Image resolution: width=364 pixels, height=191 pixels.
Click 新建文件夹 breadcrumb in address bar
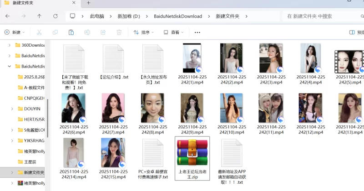(227, 16)
